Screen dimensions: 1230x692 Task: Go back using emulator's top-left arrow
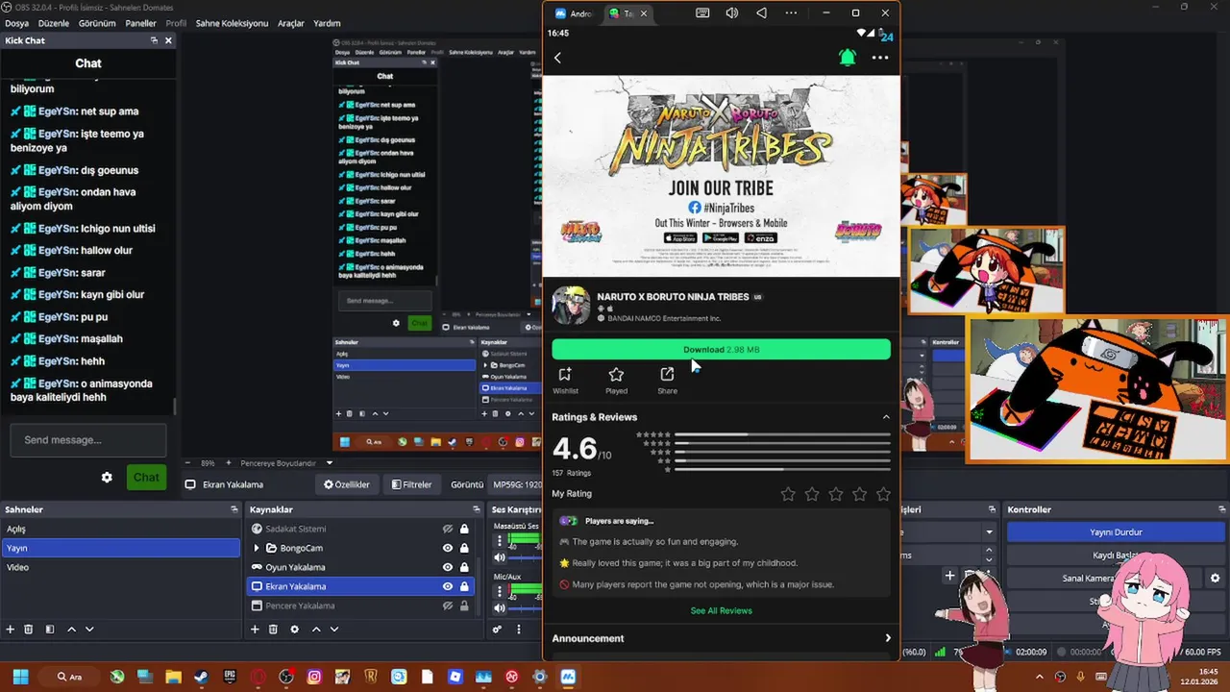pyautogui.click(x=557, y=58)
